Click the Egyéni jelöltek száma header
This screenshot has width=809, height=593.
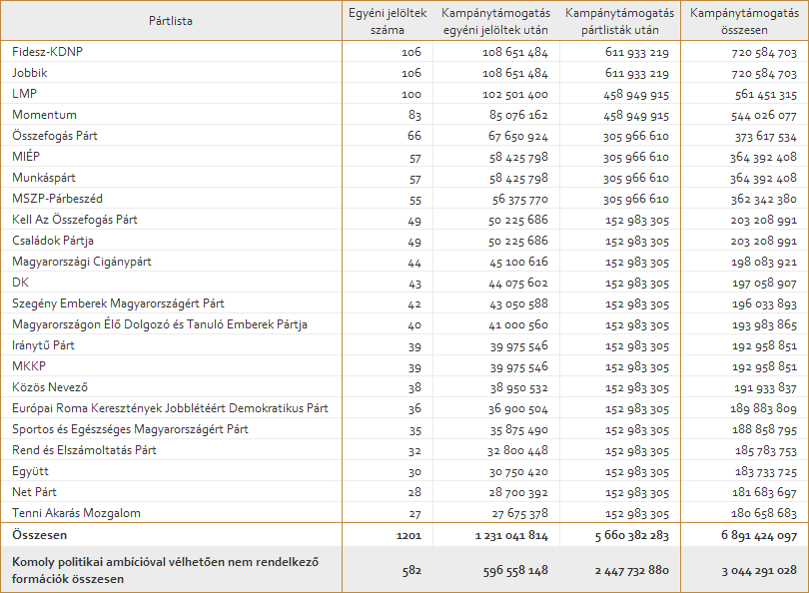[x=388, y=21]
